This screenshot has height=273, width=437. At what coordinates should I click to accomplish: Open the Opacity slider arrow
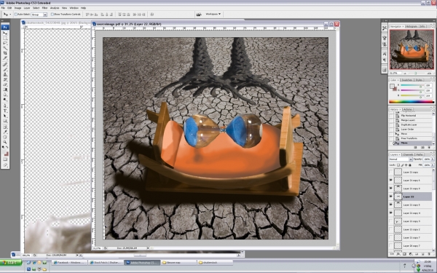pos(433,159)
